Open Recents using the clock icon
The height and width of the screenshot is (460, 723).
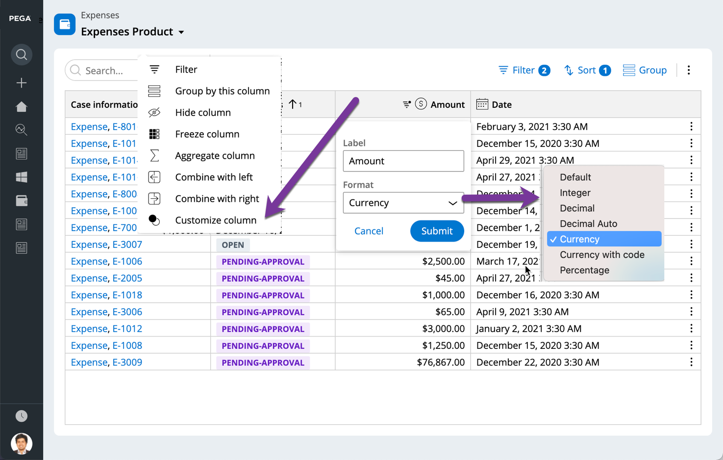click(x=21, y=415)
